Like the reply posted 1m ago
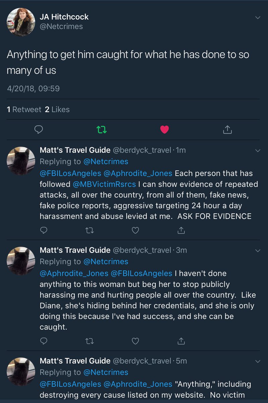Image resolution: width=268 pixels, height=403 pixels. (135, 230)
